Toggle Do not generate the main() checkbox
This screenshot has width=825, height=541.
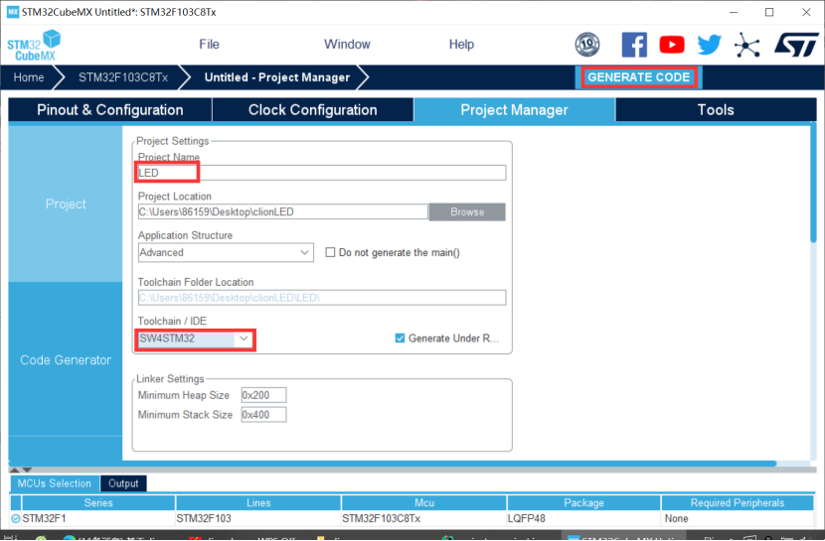pyautogui.click(x=330, y=253)
